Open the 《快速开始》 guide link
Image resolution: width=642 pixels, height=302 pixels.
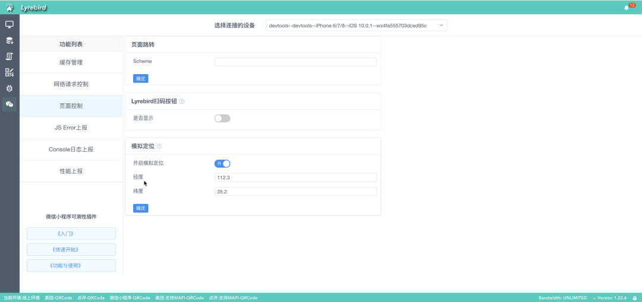71,250
